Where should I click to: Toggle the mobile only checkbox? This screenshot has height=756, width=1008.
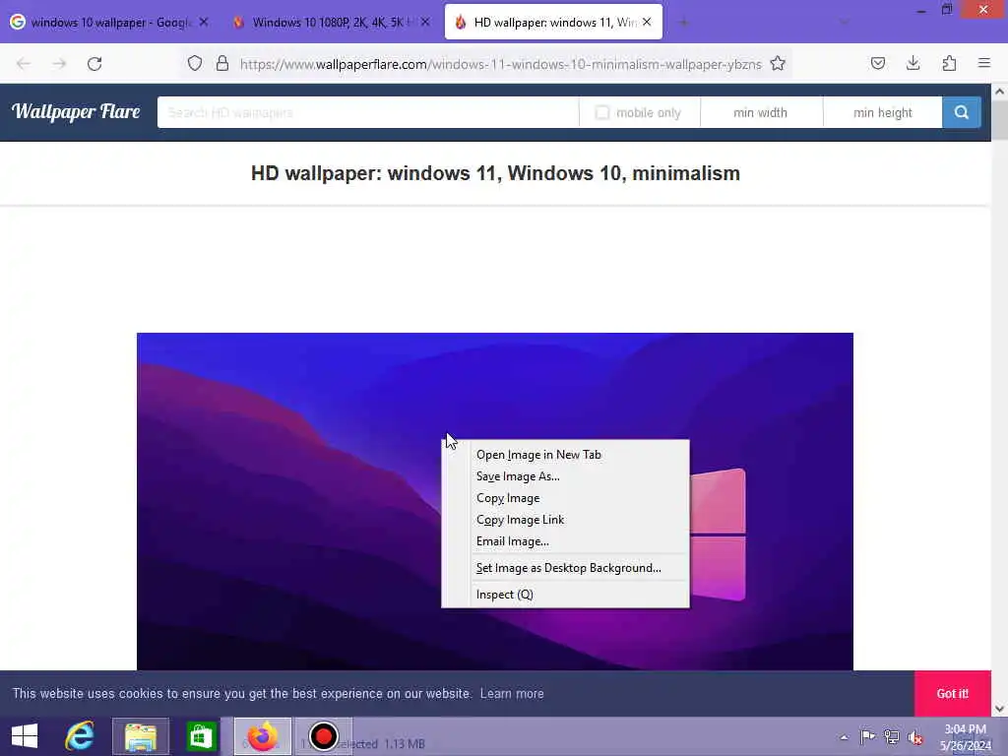pos(601,112)
